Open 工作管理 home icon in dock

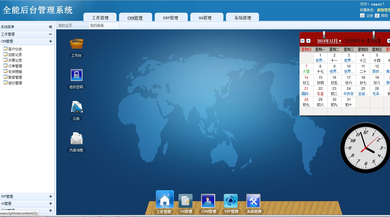pos(164,200)
